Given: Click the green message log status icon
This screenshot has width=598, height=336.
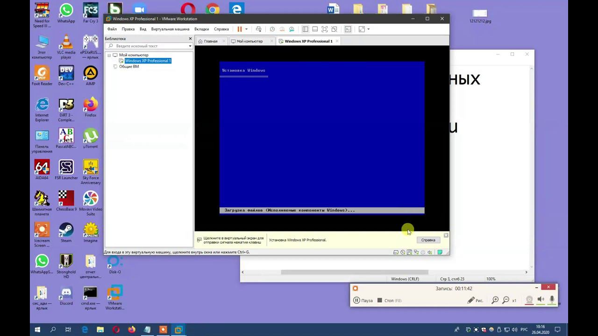Looking at the screenshot, I should (x=440, y=252).
